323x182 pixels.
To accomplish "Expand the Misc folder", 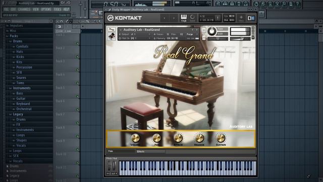I will click(13, 31).
